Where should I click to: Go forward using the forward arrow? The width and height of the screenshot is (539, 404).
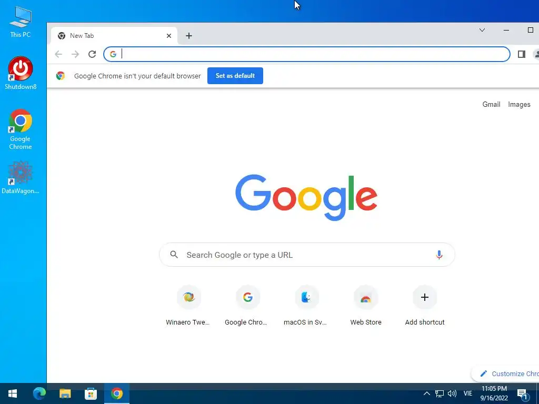coord(75,54)
